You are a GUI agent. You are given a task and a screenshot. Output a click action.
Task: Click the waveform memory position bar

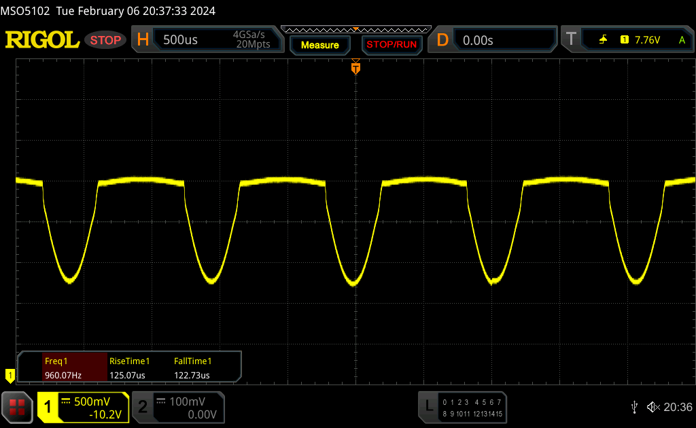(x=356, y=30)
